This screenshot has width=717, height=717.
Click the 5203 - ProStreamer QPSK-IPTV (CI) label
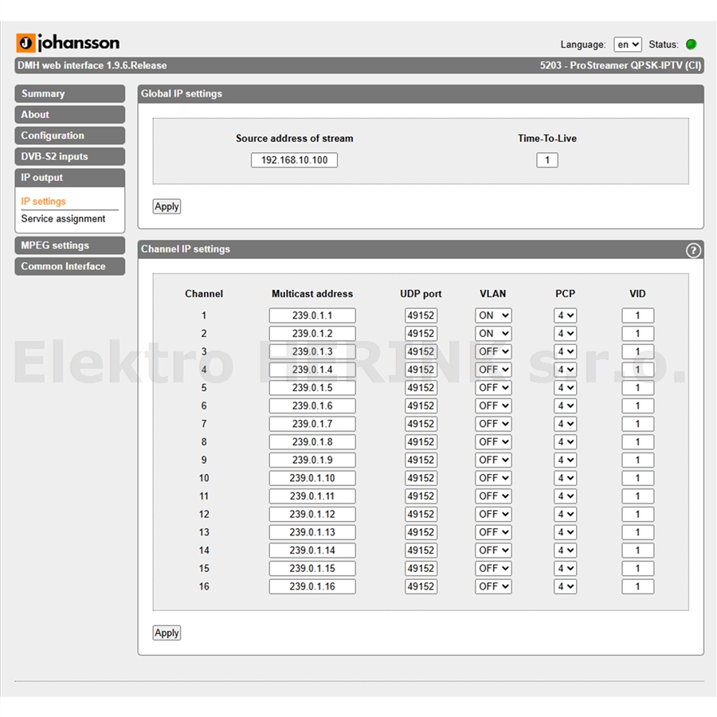click(620, 66)
